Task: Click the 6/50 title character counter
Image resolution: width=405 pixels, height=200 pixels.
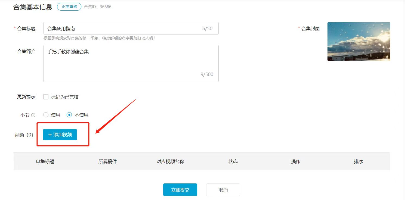Action: tap(207, 28)
